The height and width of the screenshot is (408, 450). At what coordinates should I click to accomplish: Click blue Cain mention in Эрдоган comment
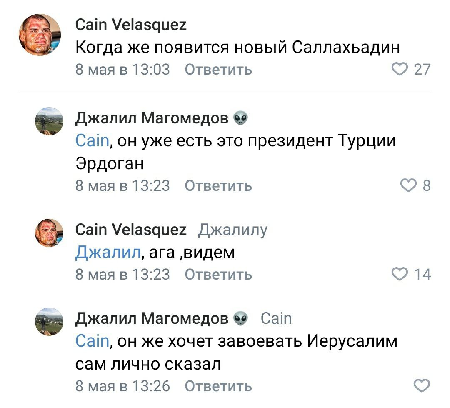pos(92,141)
